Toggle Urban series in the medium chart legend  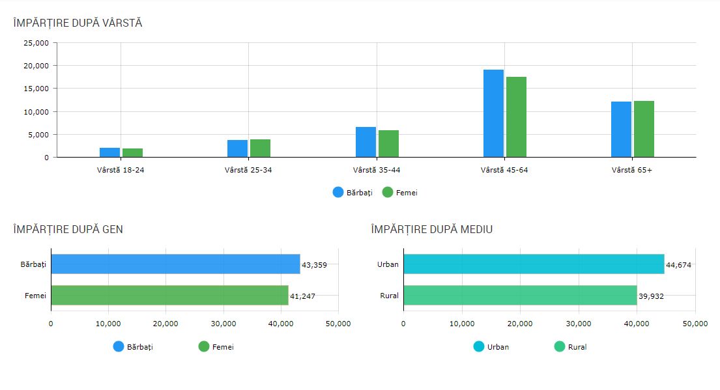[x=479, y=347]
